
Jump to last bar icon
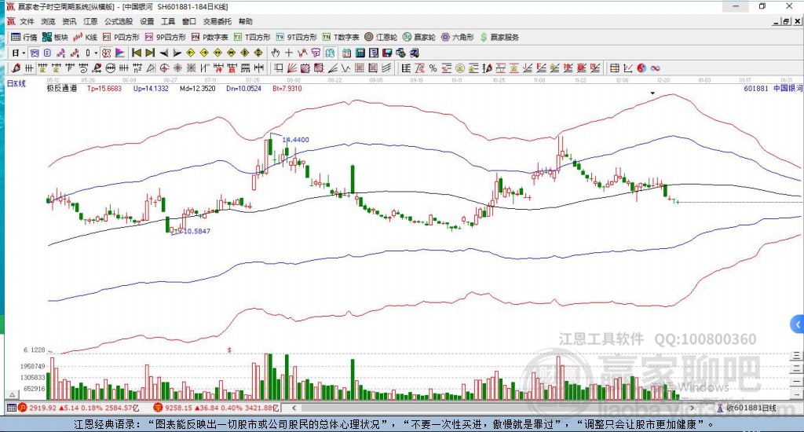pos(150,53)
